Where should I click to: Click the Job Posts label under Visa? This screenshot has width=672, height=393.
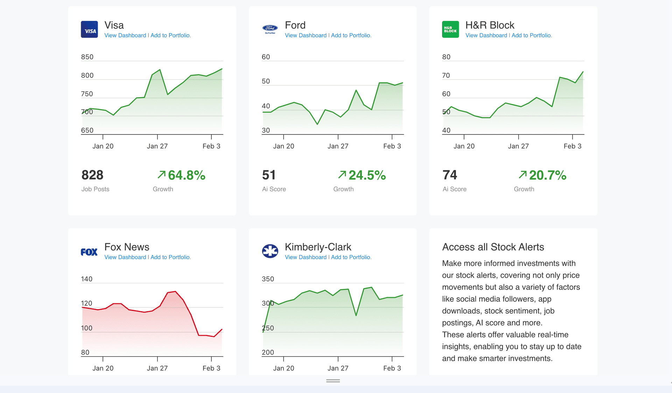(x=95, y=189)
